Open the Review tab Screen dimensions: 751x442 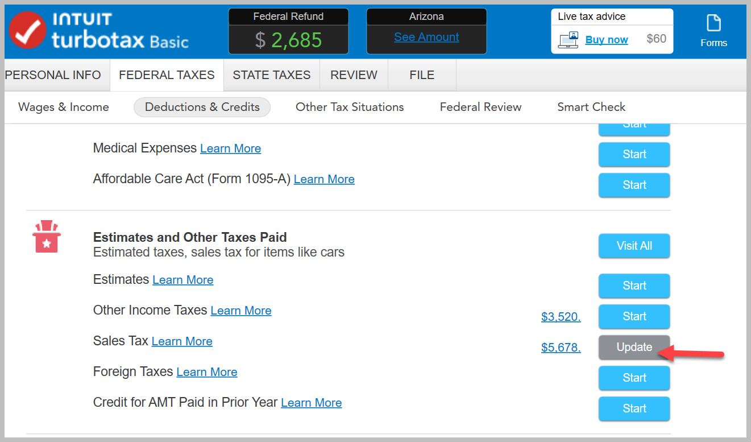(x=354, y=75)
